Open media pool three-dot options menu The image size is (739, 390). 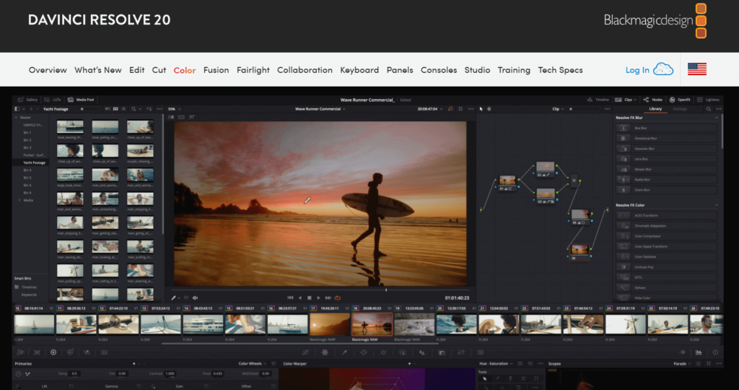159,109
